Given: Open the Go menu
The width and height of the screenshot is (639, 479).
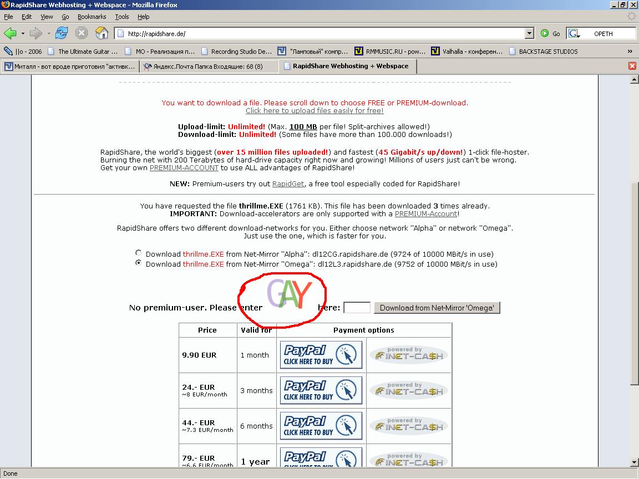Looking at the screenshot, I should [x=65, y=17].
